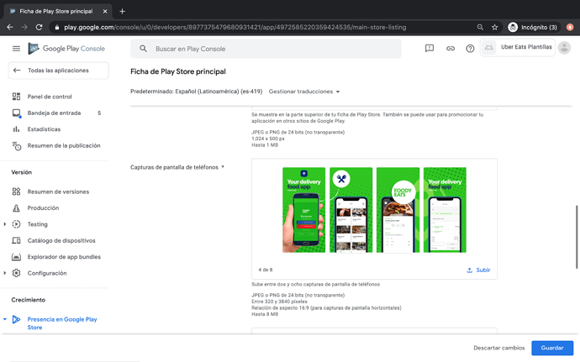The image size is (580, 362).
Task: Go to Estadísticas in the sidebar
Action: click(x=44, y=129)
